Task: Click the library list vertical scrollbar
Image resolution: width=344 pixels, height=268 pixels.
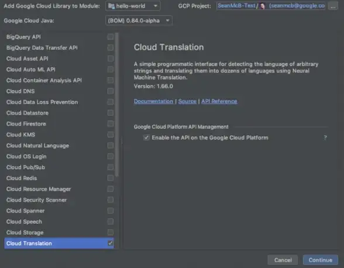Action: coord(117,105)
